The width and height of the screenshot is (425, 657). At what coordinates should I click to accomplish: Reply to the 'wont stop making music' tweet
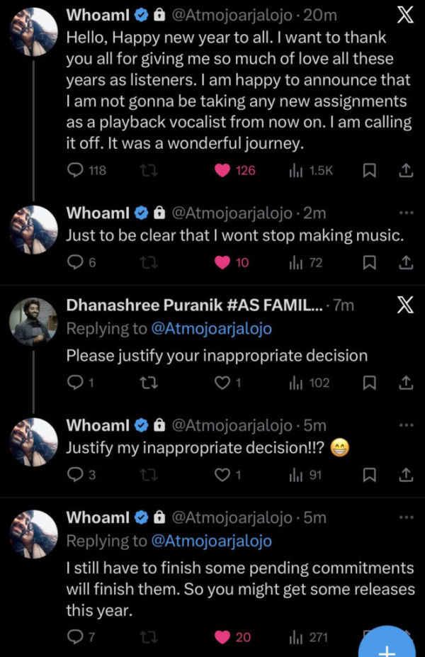coord(75,262)
